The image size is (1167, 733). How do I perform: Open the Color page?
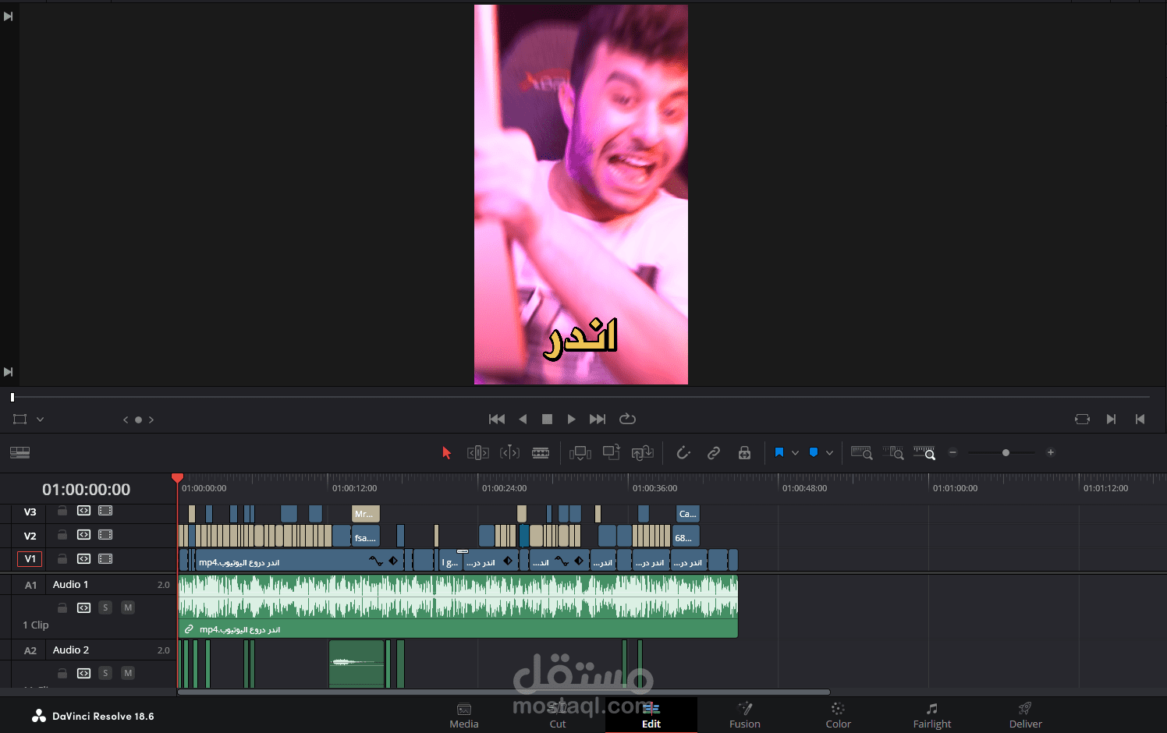tap(838, 715)
